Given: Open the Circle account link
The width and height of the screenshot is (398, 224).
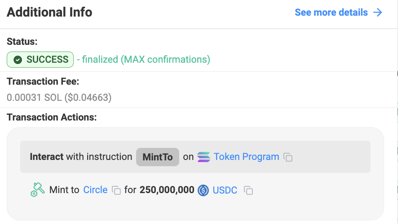Looking at the screenshot, I should click(95, 190).
